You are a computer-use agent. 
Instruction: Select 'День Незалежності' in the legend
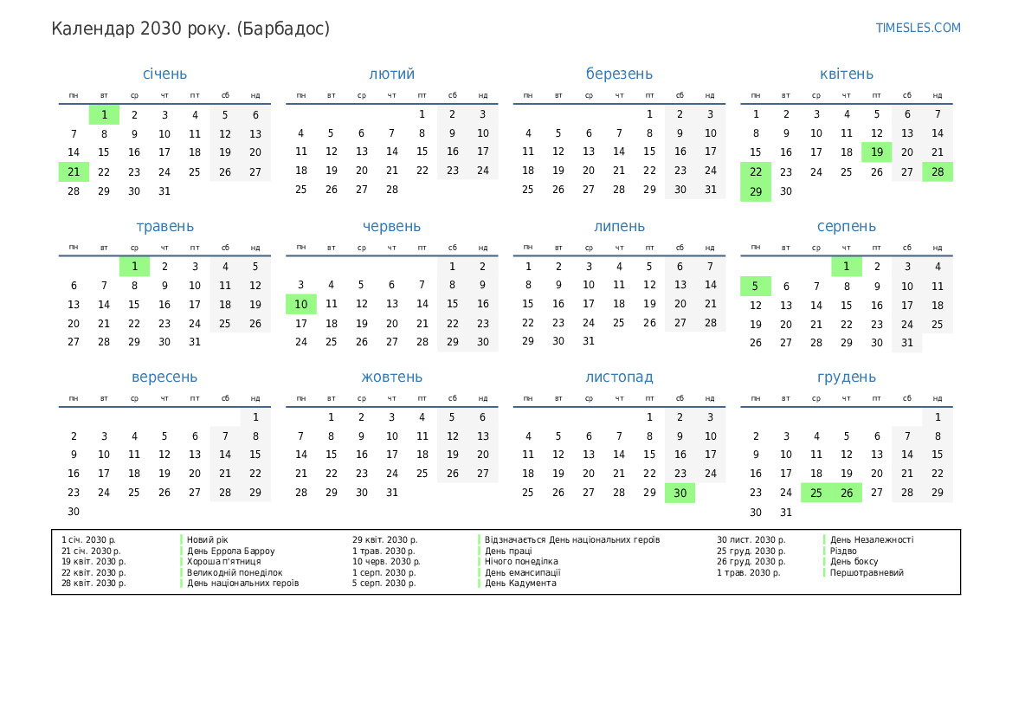[871, 540]
